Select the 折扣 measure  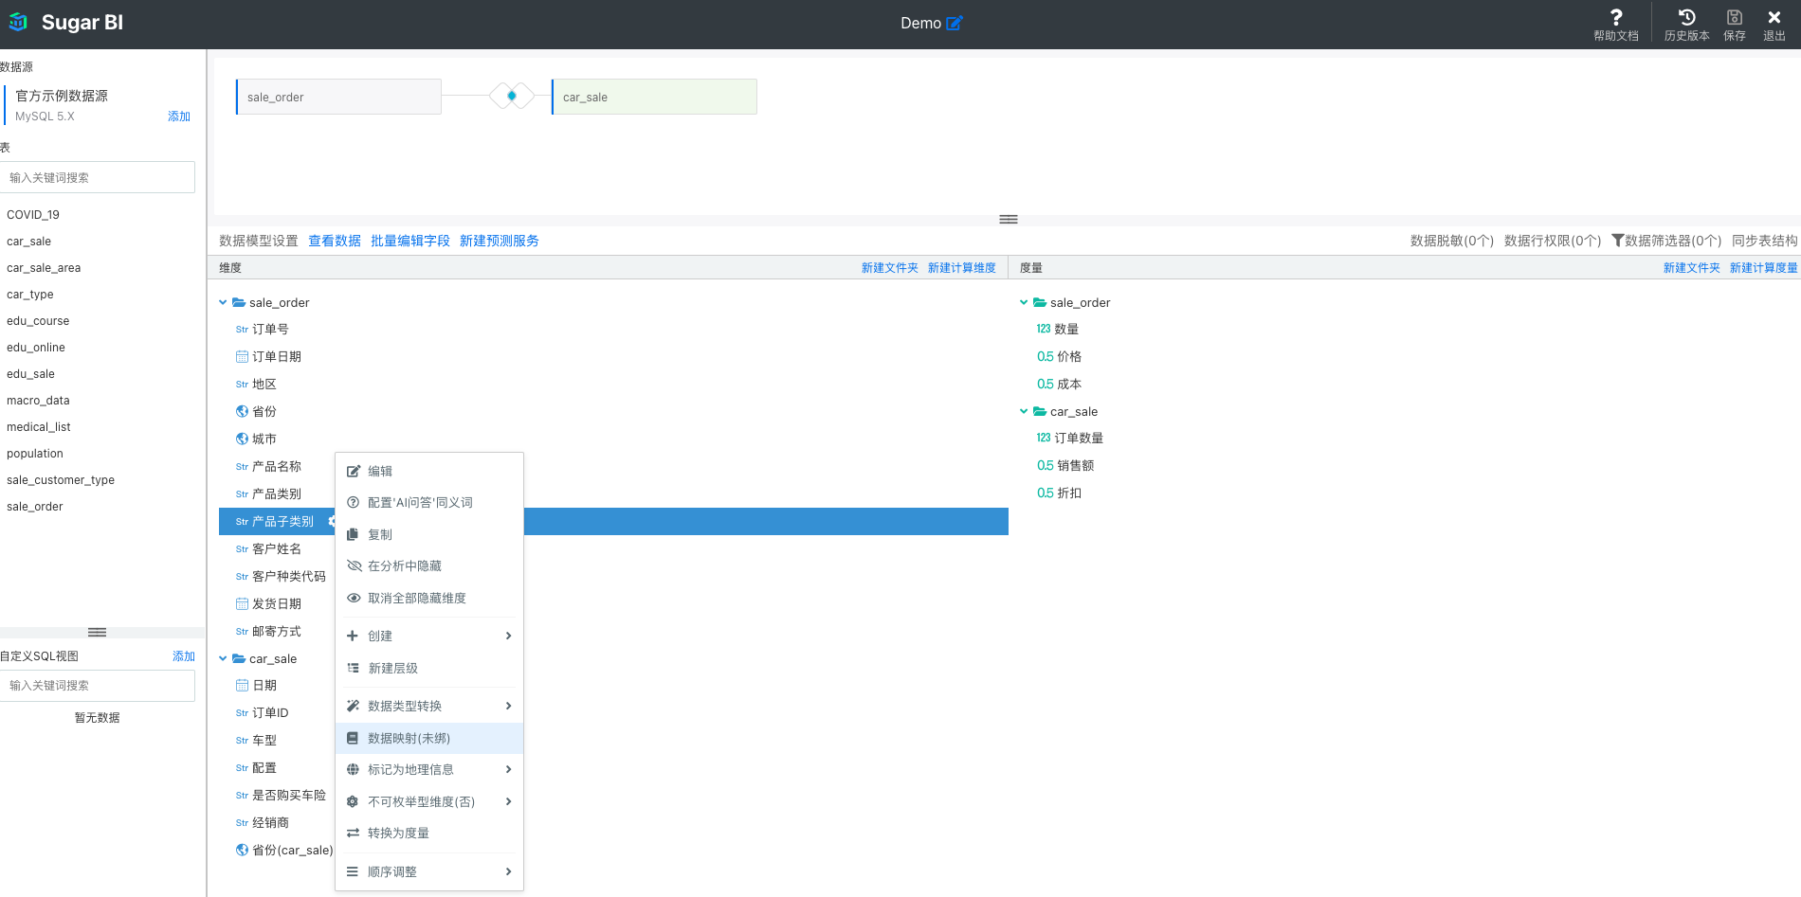[x=1069, y=493]
